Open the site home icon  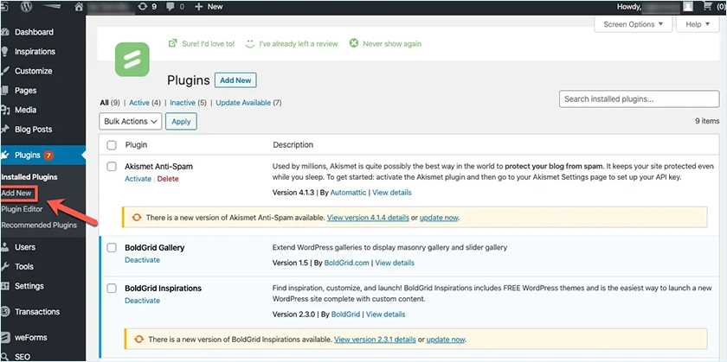(x=80, y=6)
